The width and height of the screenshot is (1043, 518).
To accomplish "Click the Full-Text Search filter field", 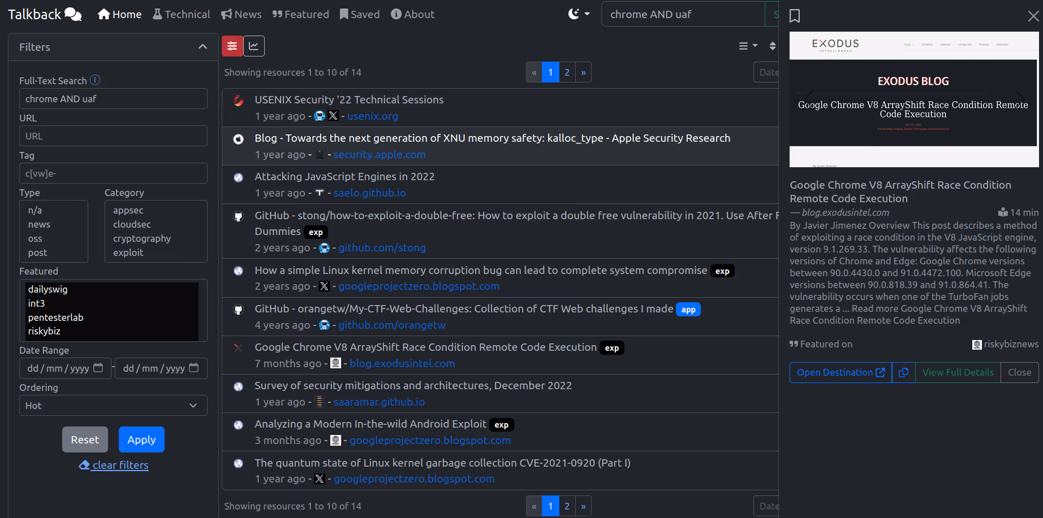I will pos(113,99).
